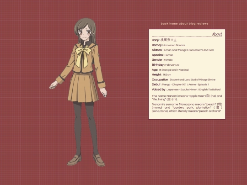
Task: Select the Rōmaji value Momozono Nanami
Action: click(x=174, y=45)
